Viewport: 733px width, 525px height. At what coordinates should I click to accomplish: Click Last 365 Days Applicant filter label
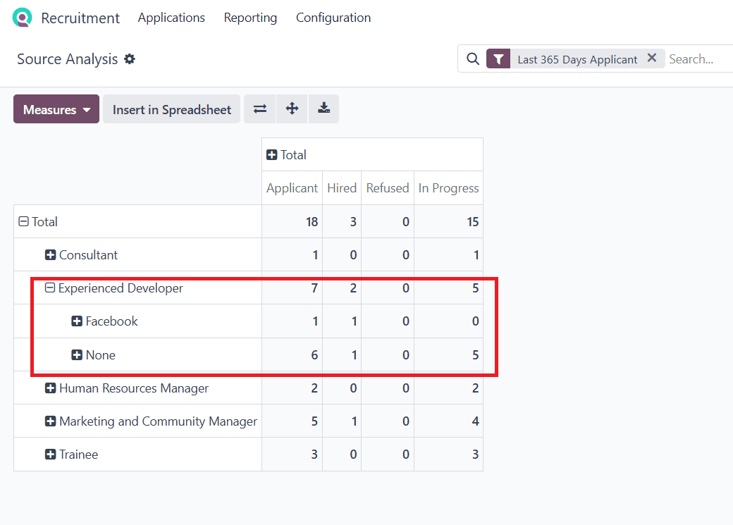[577, 59]
